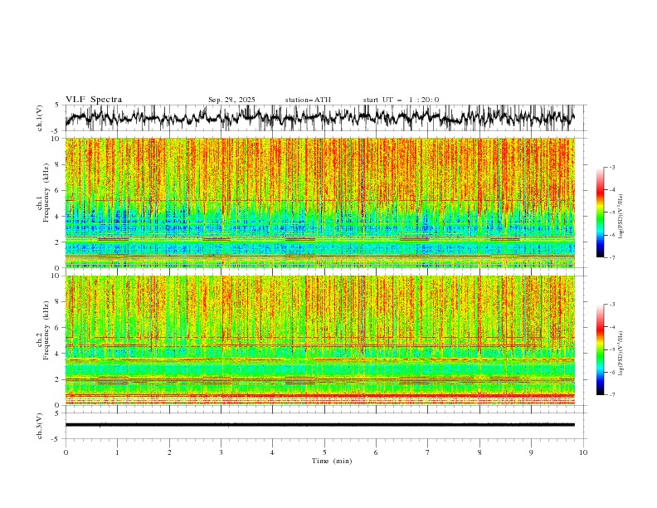
Task: Click the time axis tick label "6"
Action: pos(376,452)
